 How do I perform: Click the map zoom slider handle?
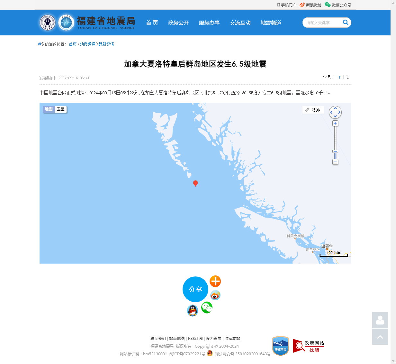click(335, 151)
